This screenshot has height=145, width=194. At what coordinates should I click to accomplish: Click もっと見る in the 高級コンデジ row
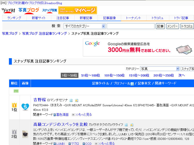point(106,143)
